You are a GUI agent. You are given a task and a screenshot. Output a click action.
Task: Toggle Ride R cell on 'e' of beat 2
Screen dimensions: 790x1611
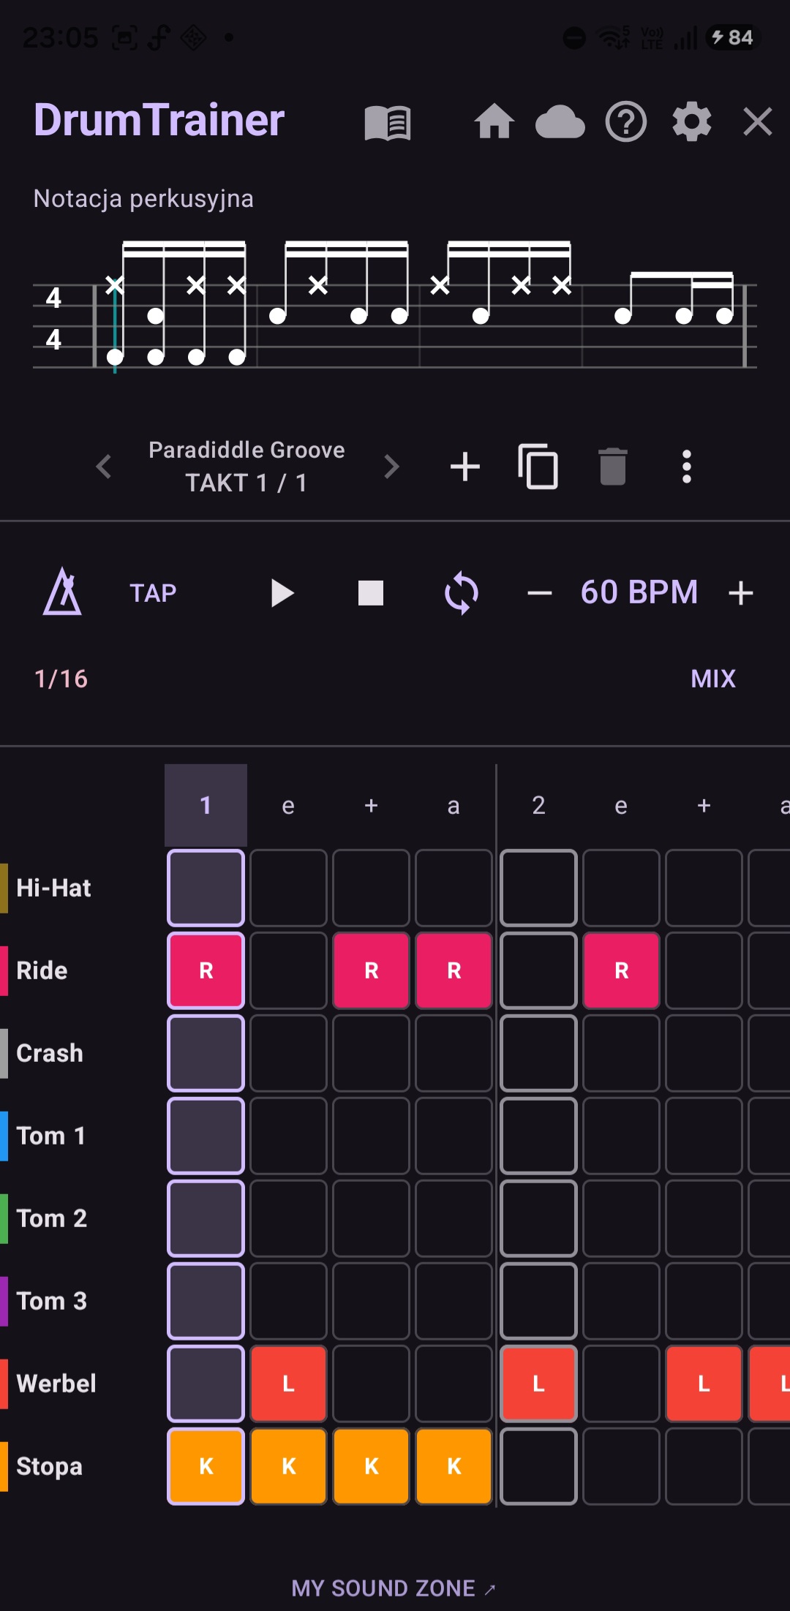(622, 970)
